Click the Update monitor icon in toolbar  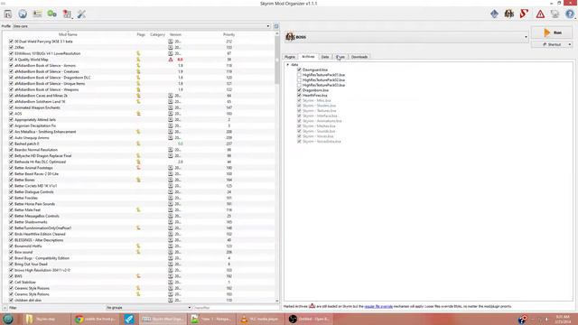(x=555, y=14)
